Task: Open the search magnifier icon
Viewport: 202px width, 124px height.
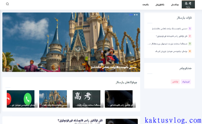Action: (7, 4)
